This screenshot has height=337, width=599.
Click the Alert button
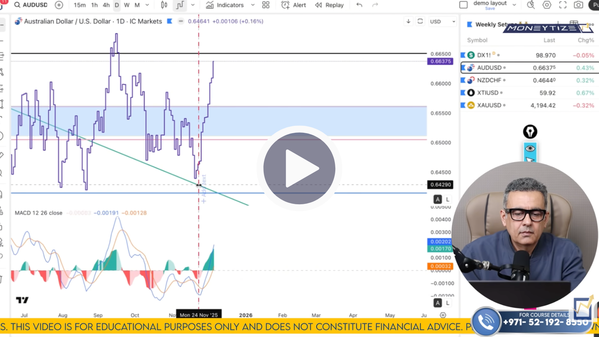[297, 5]
